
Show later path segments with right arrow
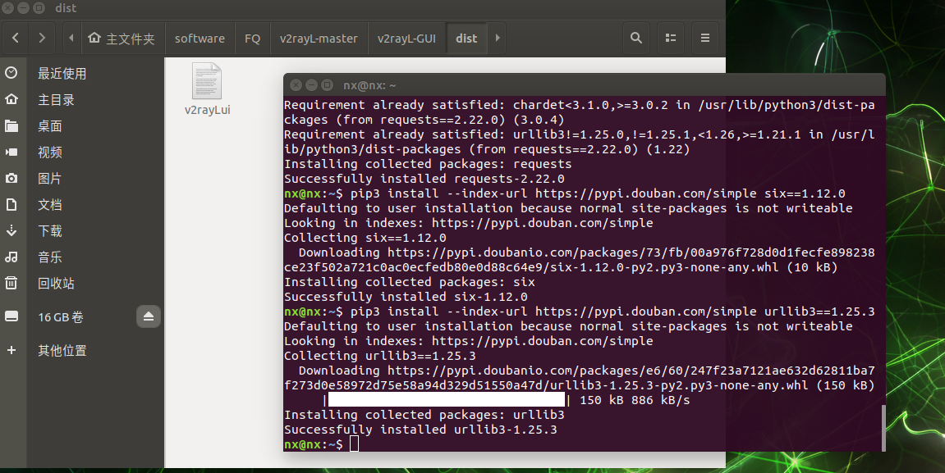point(498,38)
